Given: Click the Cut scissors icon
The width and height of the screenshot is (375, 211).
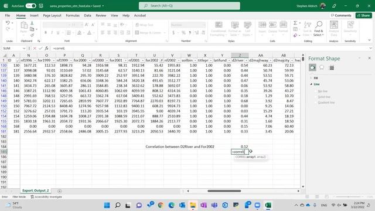Looking at the screenshot, I should (x=32, y=23).
